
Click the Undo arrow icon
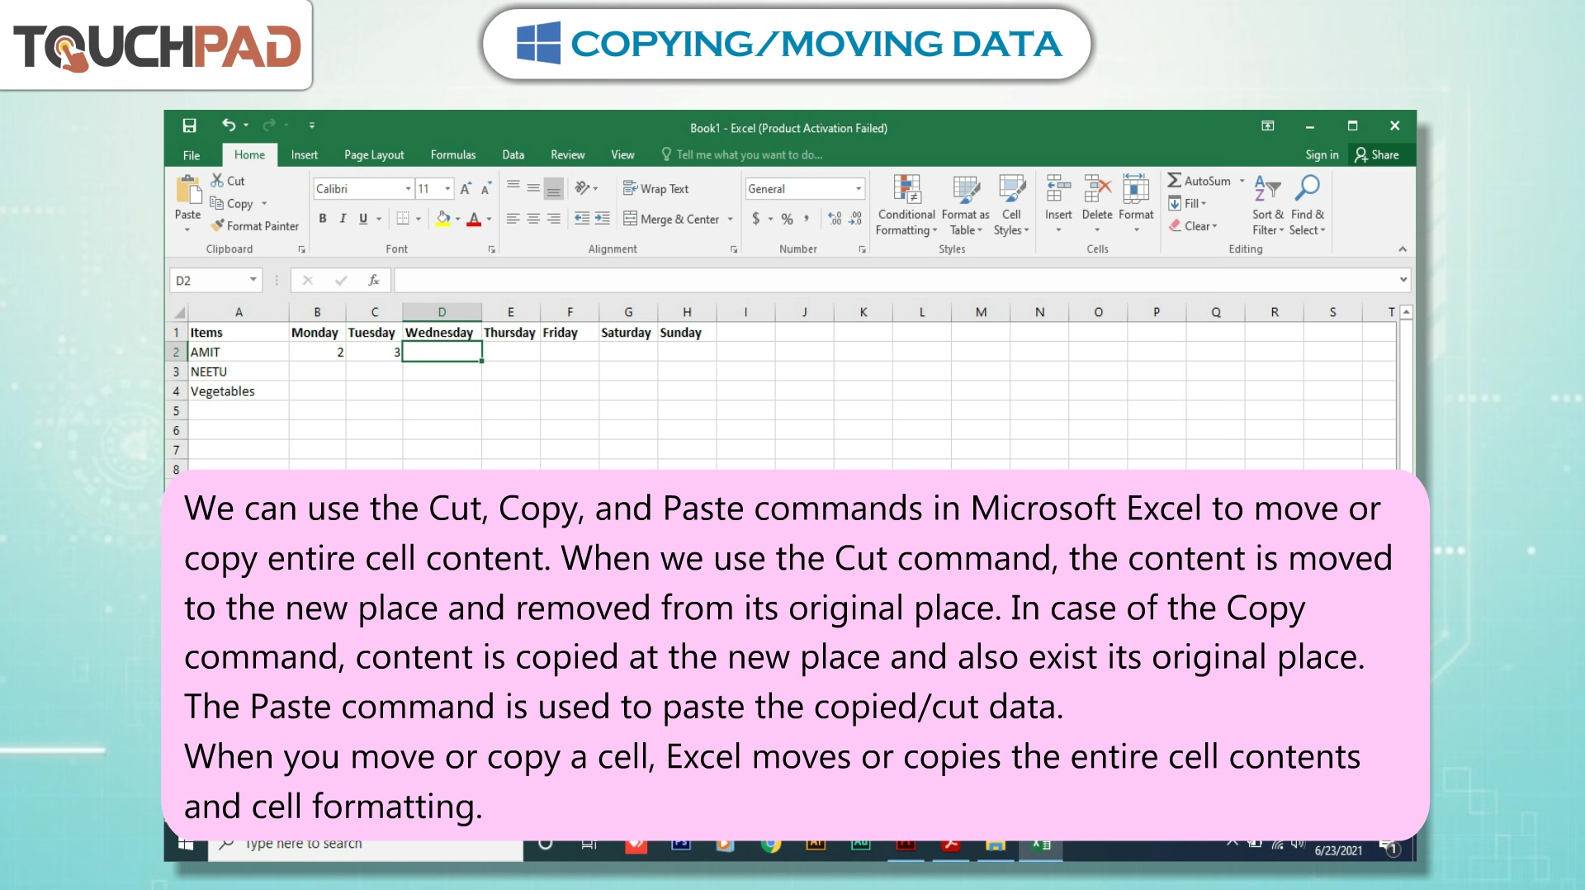point(229,125)
